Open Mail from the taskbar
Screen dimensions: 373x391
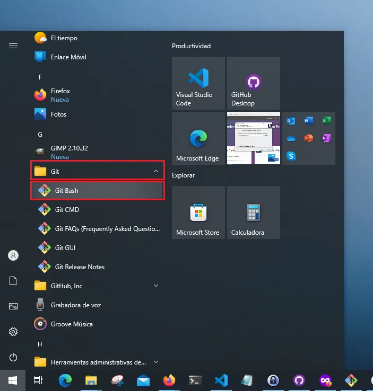point(143,380)
